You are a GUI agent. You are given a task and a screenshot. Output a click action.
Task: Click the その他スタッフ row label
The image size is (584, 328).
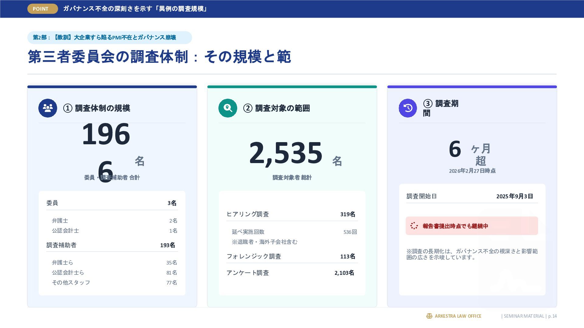point(71,282)
